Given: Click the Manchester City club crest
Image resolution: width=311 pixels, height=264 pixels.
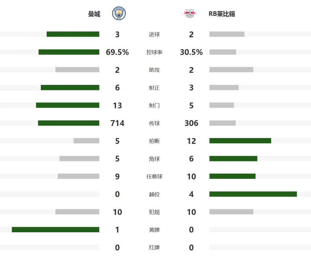Looking at the screenshot, I should click(x=119, y=13).
